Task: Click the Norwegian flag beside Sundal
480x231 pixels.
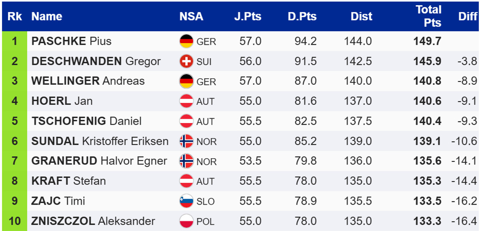Action: (186, 141)
